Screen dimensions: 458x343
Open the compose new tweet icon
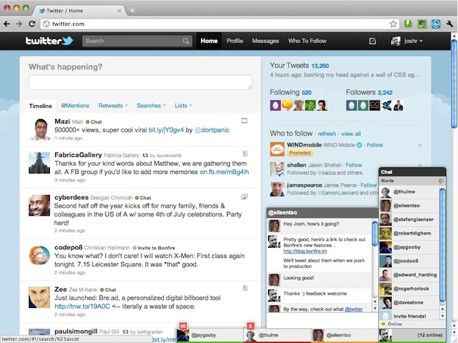(x=372, y=41)
